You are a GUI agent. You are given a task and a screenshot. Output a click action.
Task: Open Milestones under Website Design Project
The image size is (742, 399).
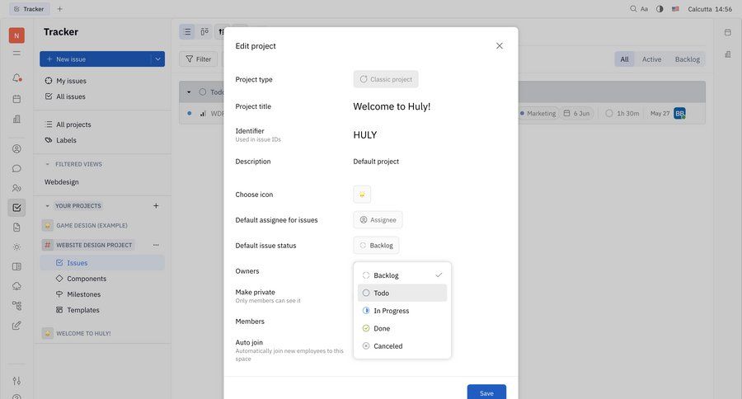pyautogui.click(x=84, y=294)
